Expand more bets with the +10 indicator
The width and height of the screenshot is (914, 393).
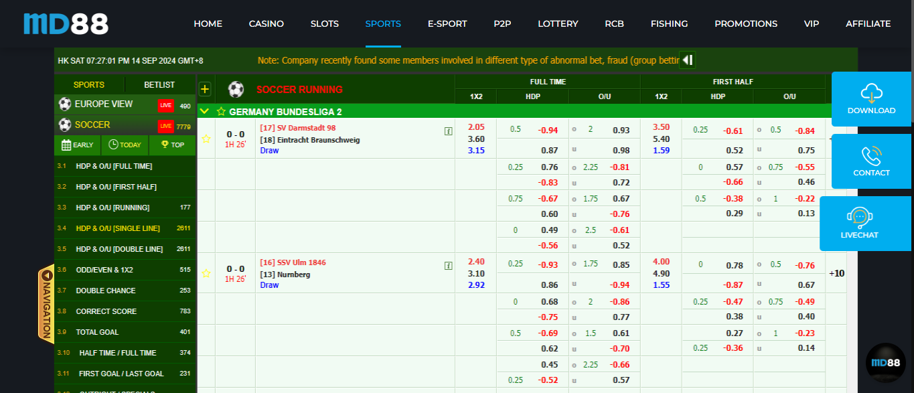(x=836, y=273)
